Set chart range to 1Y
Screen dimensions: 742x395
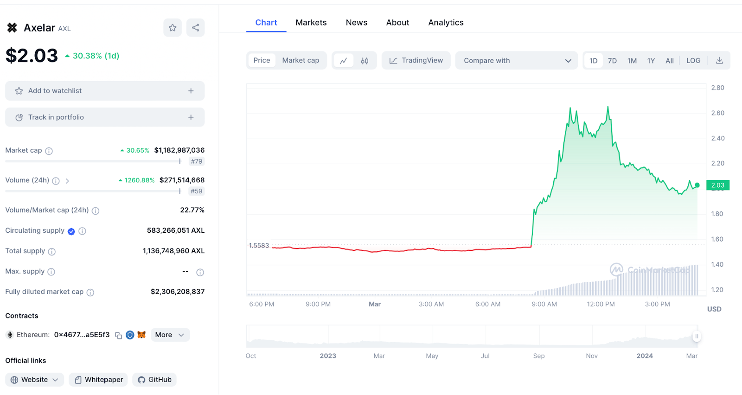[x=651, y=61]
